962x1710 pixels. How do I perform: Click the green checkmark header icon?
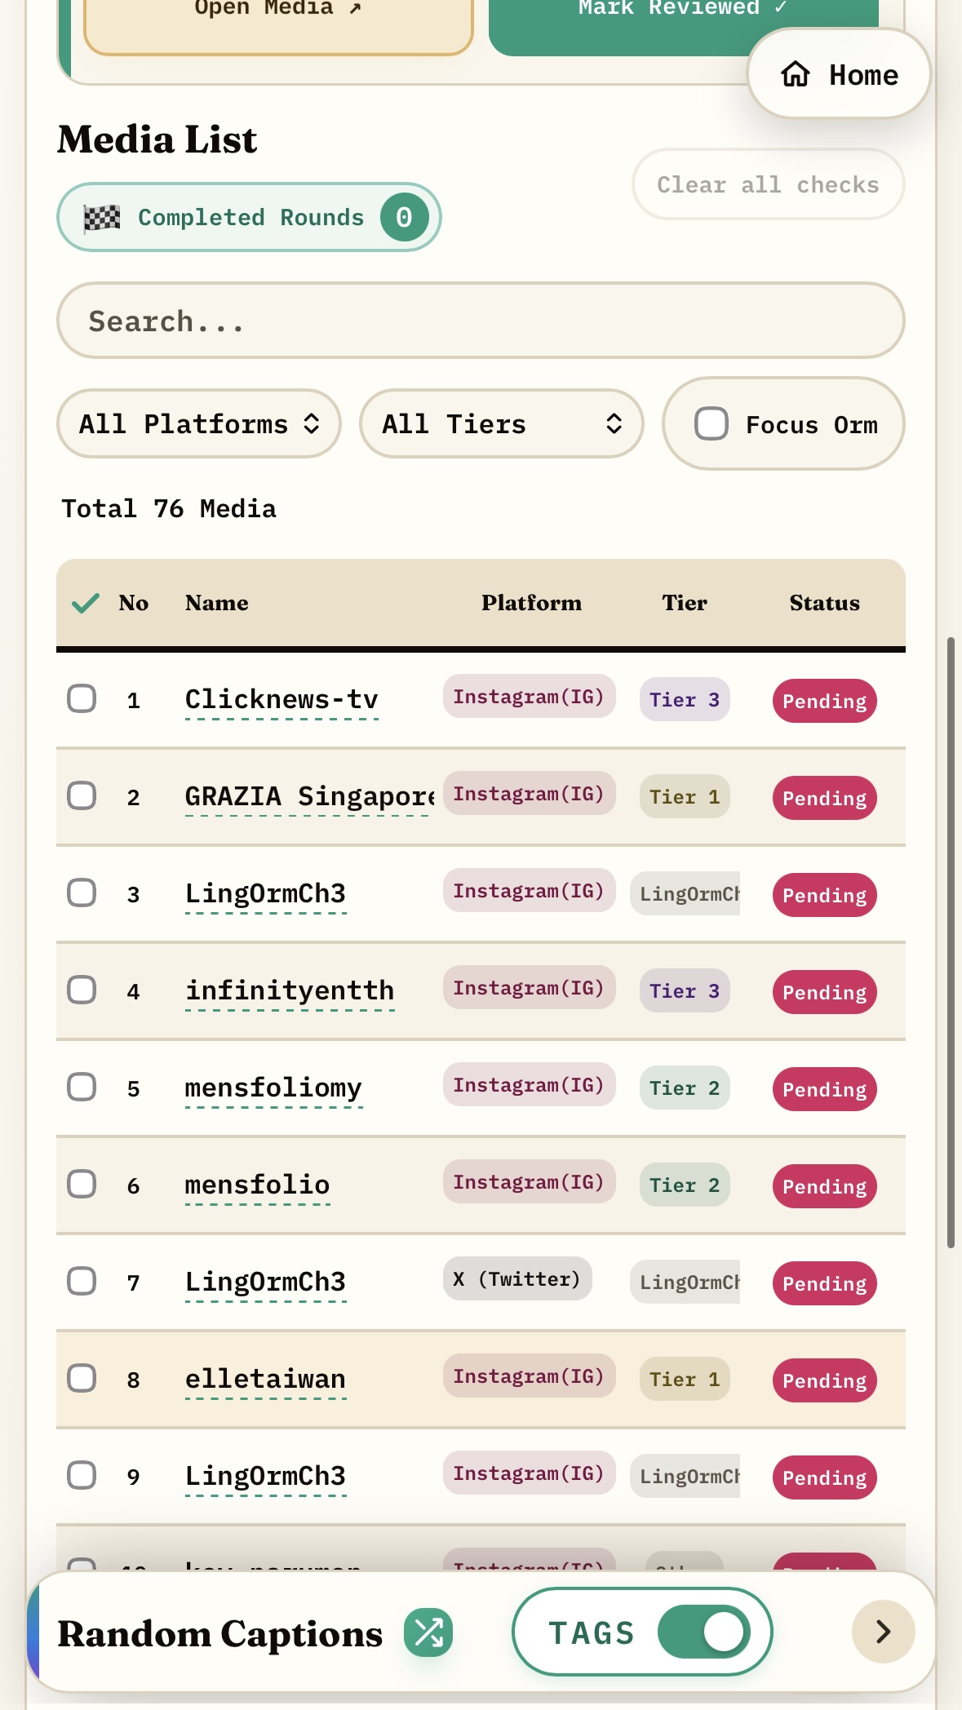(86, 603)
